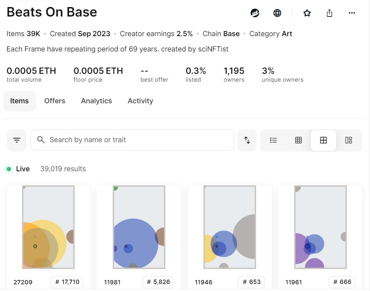
Task: Open item 11981 from the results
Action: click(139, 228)
